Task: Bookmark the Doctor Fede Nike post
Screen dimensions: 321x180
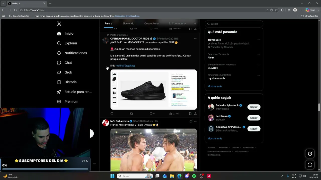Action: 190,113
